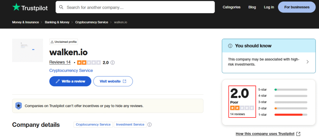Click the blue Cryptocurrency Service category link

pyautogui.click(x=71, y=71)
